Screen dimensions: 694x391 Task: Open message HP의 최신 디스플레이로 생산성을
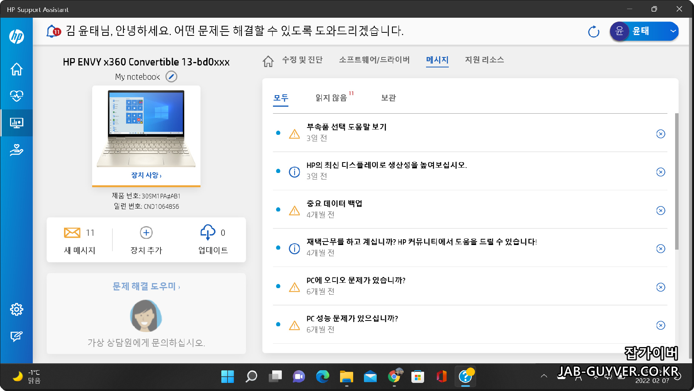pyautogui.click(x=387, y=165)
